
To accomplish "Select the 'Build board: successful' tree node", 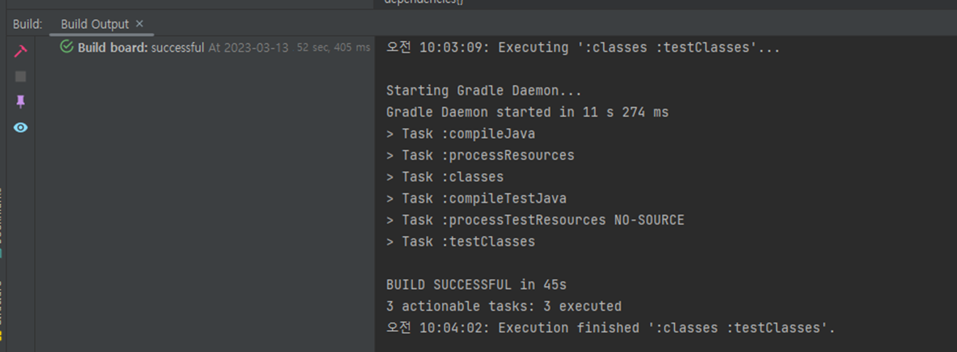I will 141,48.
